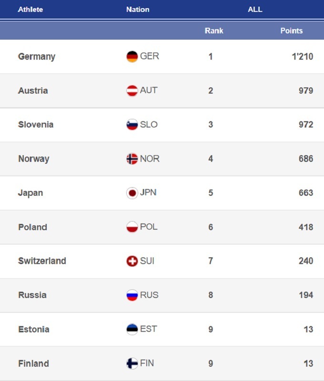Click the Athlete column header
Viewport: 324px width, 381px height.
(x=30, y=9)
